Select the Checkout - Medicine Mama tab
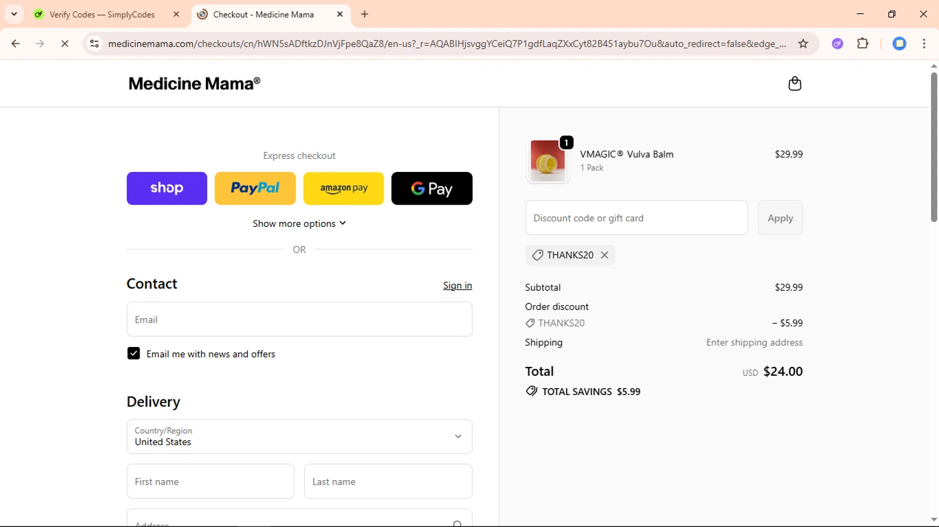This screenshot has height=527, width=939. point(264,14)
